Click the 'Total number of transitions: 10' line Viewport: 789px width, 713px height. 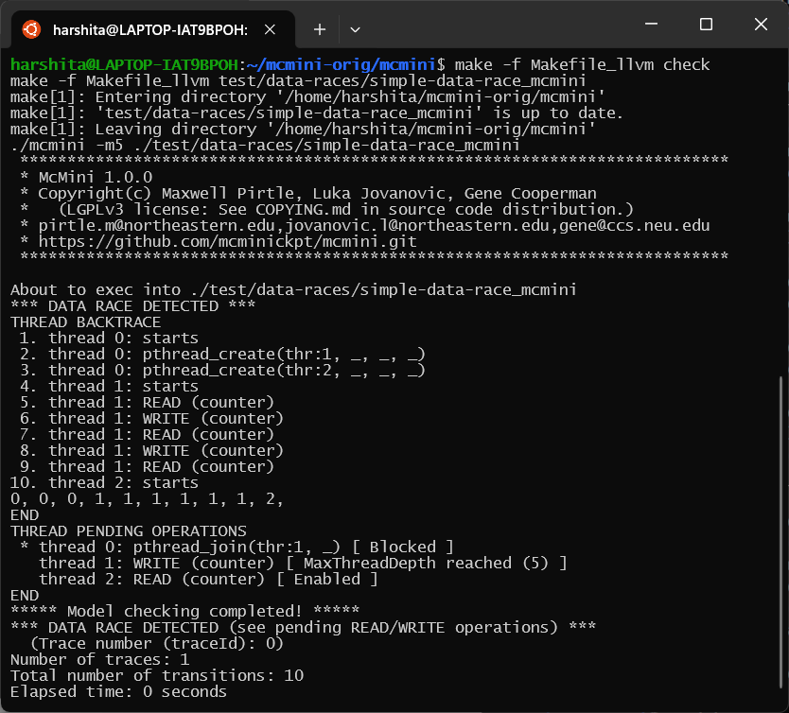(157, 676)
